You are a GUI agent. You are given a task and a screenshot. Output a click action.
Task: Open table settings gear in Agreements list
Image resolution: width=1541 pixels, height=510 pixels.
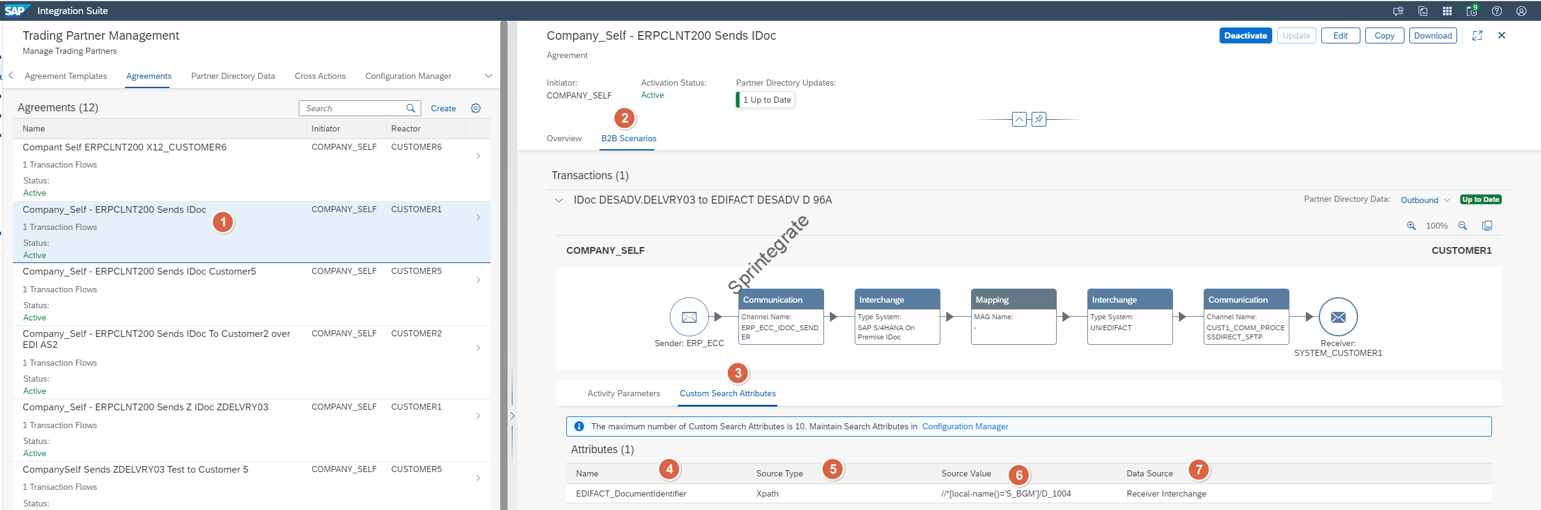pyautogui.click(x=476, y=108)
